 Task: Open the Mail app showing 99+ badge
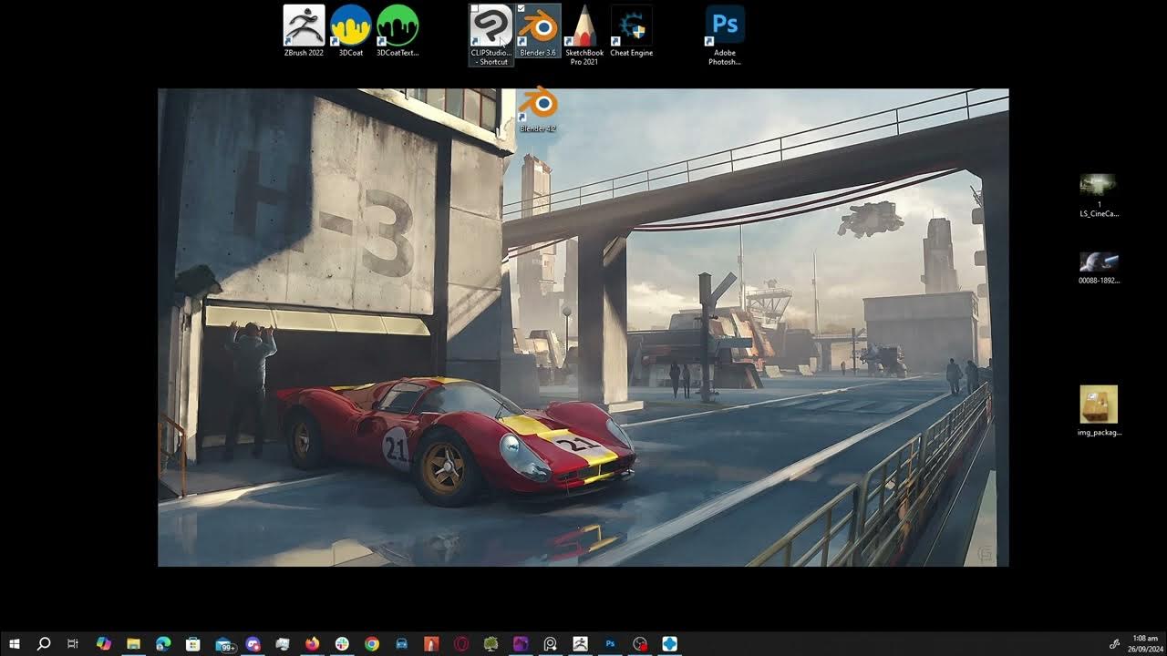224,644
